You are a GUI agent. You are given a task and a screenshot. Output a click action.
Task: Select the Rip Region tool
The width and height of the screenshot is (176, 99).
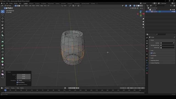[x=2, y=78]
